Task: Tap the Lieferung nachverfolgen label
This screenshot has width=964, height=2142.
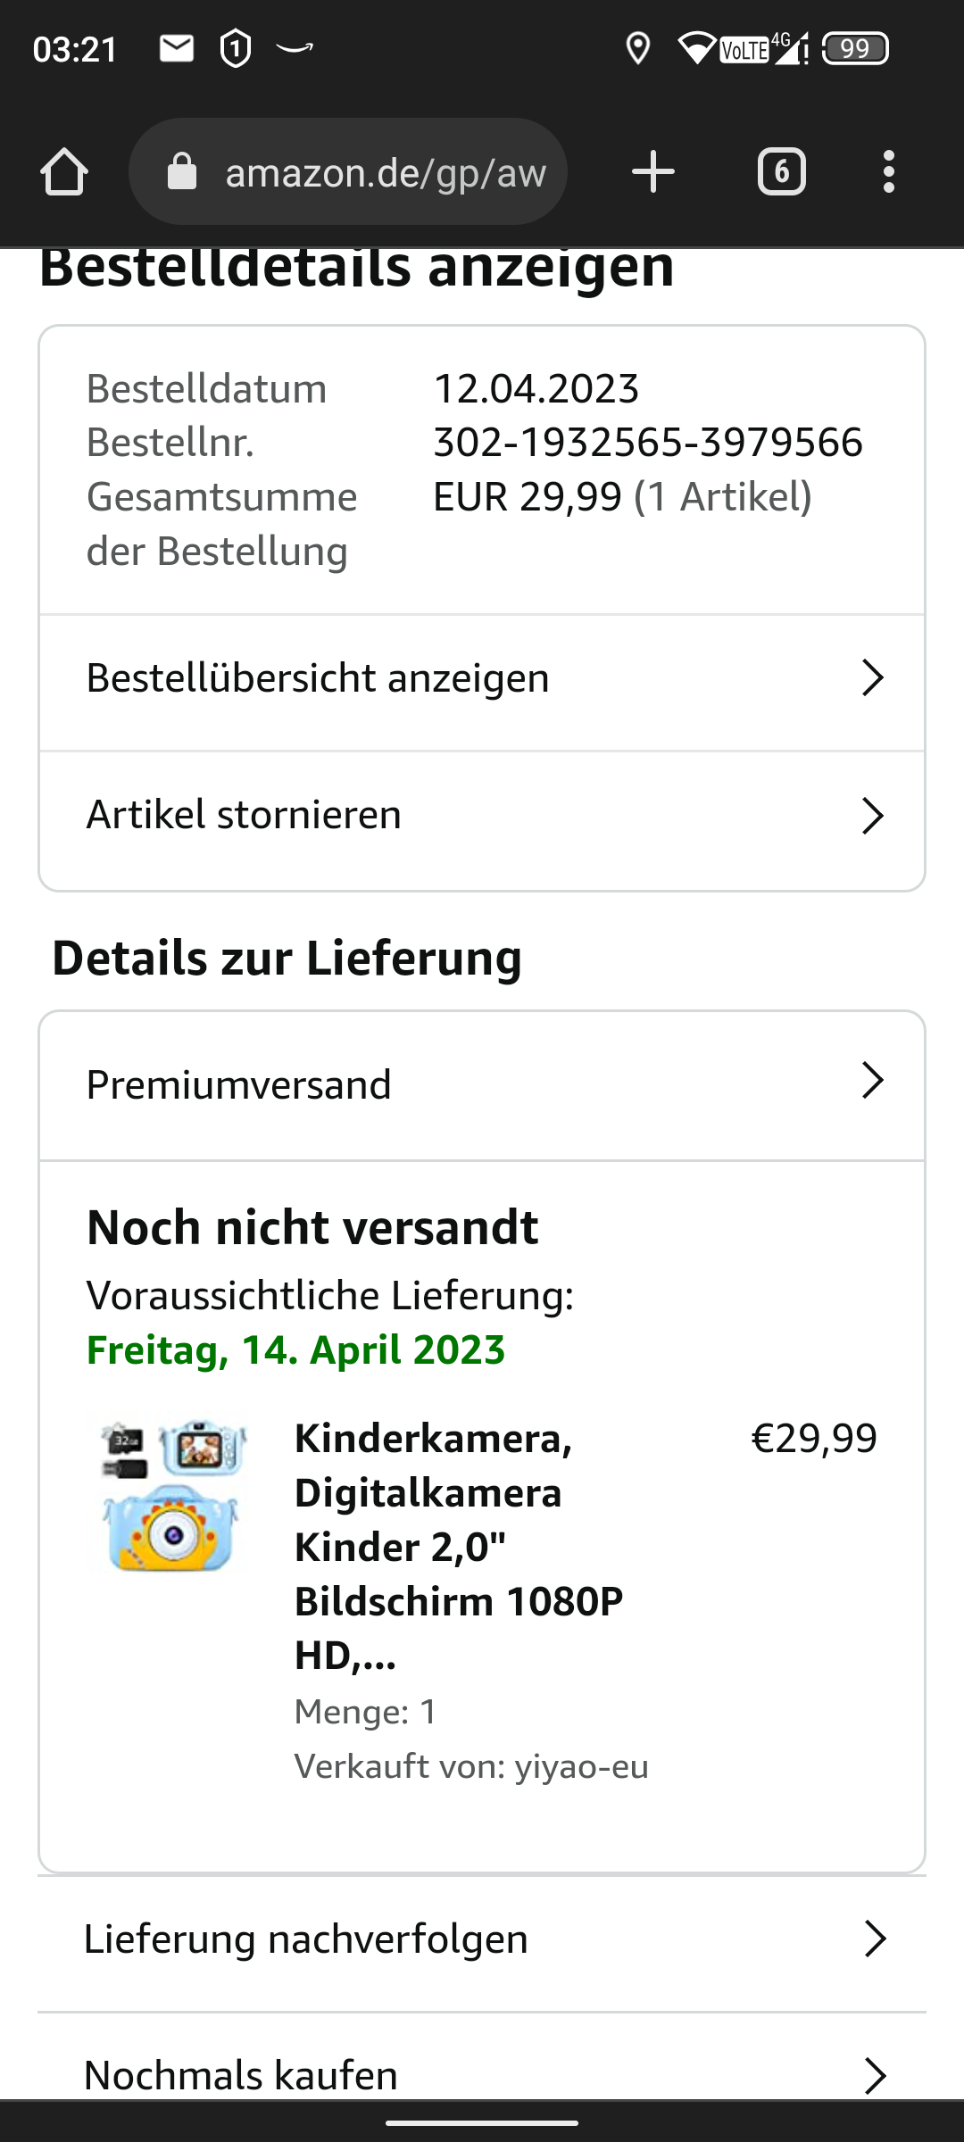Action: 305,1939
